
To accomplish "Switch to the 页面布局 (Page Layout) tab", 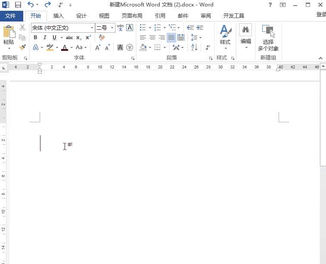I will 132,16.
